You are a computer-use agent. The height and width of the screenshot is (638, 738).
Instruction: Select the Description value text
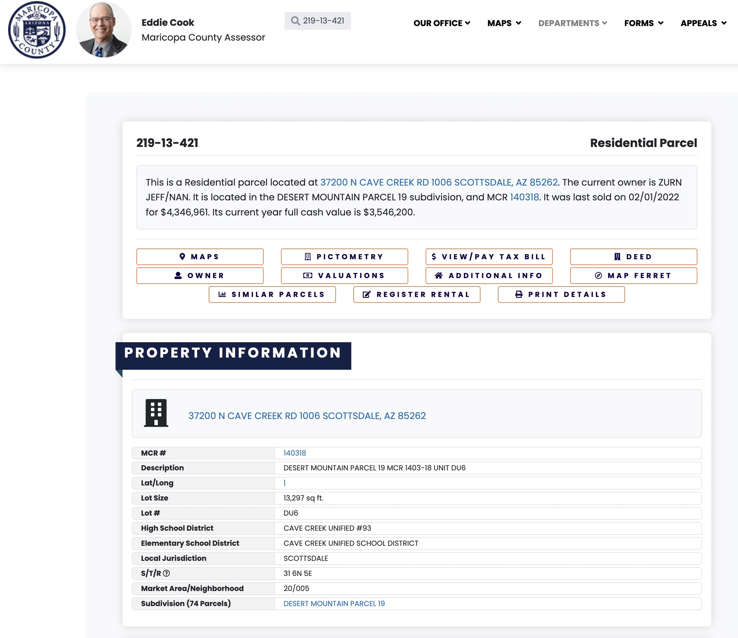click(375, 468)
